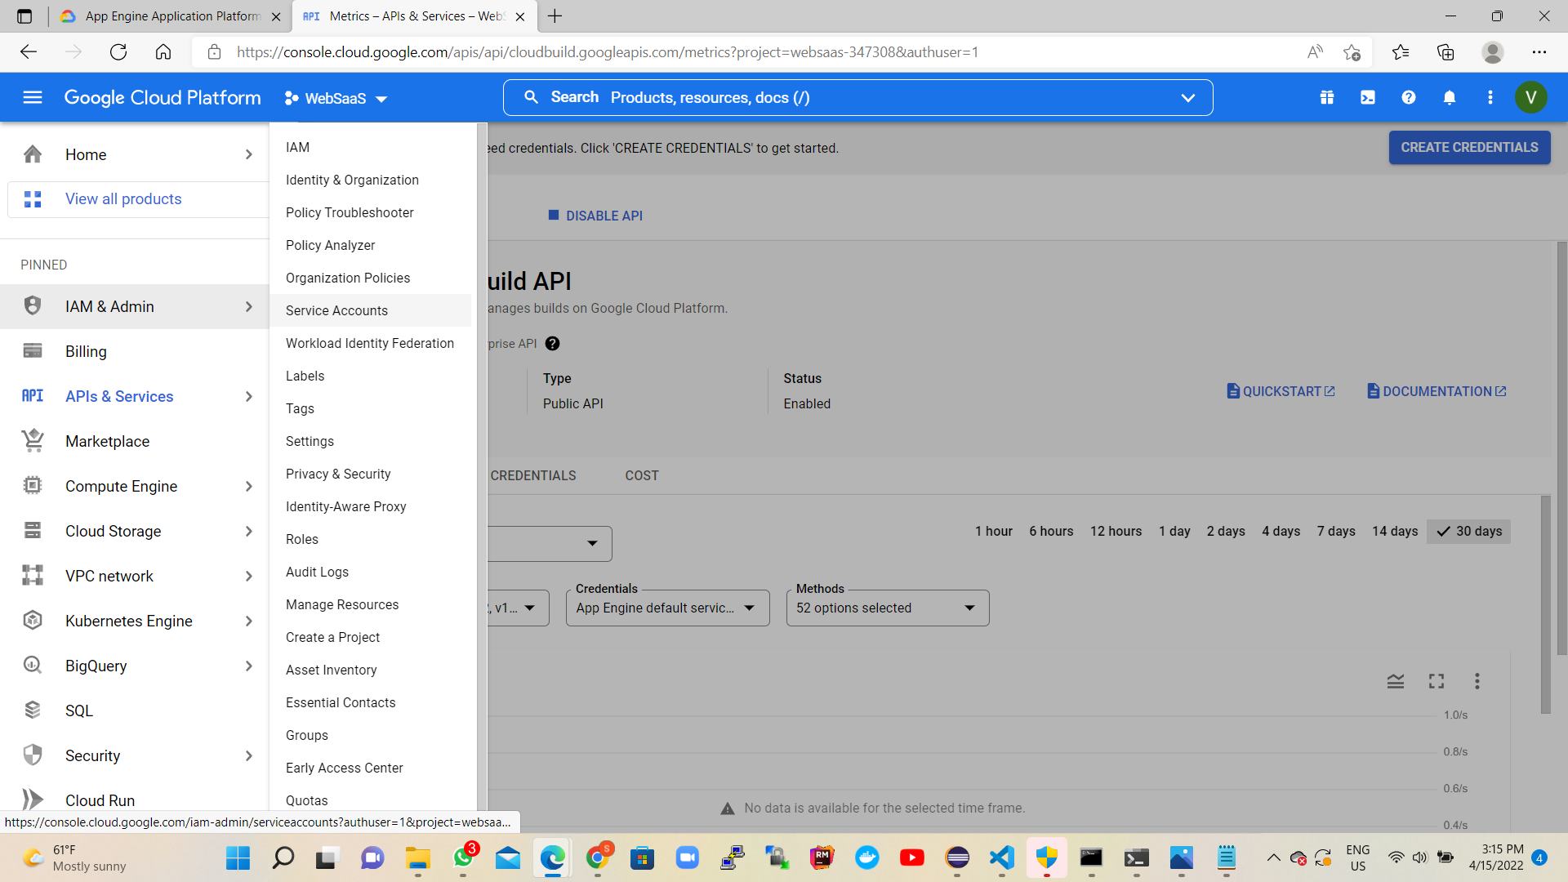Select the 2 days time range
Screen dimensions: 1568x882
1226,532
